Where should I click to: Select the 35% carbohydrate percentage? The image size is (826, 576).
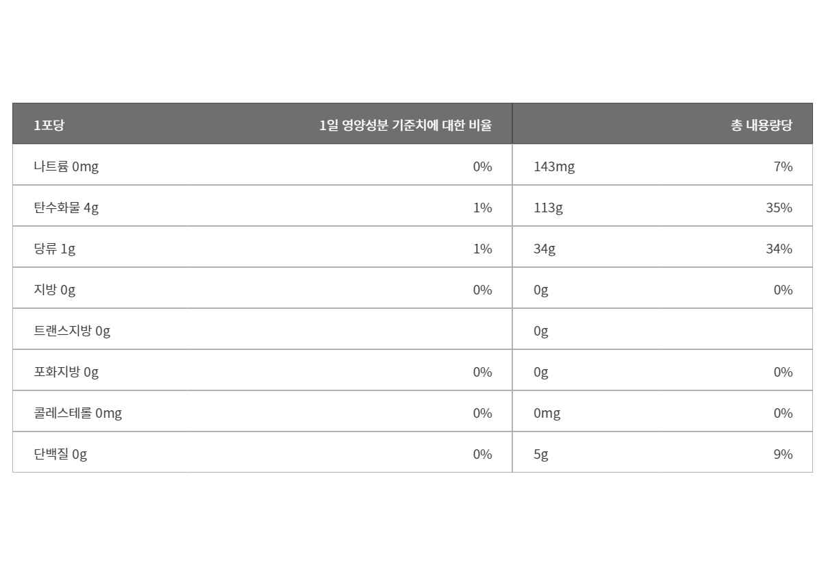pyautogui.click(x=779, y=208)
